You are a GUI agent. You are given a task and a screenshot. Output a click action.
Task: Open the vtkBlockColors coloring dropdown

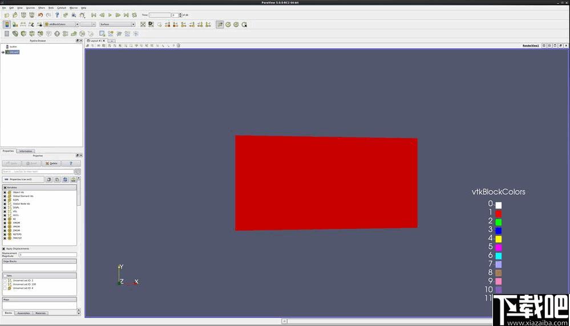tap(62, 25)
